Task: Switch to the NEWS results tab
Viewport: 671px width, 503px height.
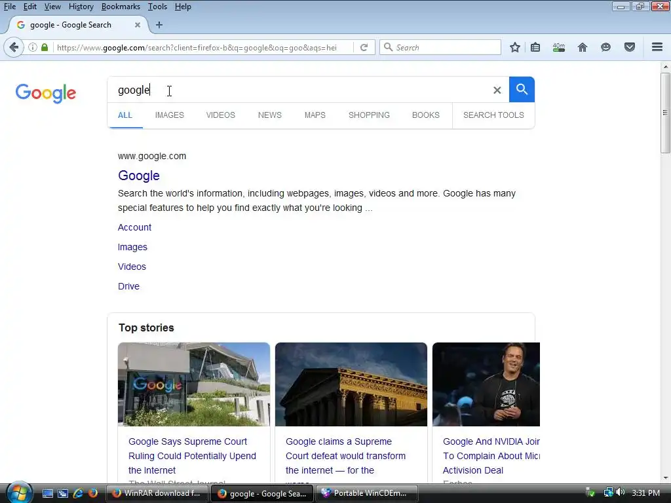Action: click(269, 115)
